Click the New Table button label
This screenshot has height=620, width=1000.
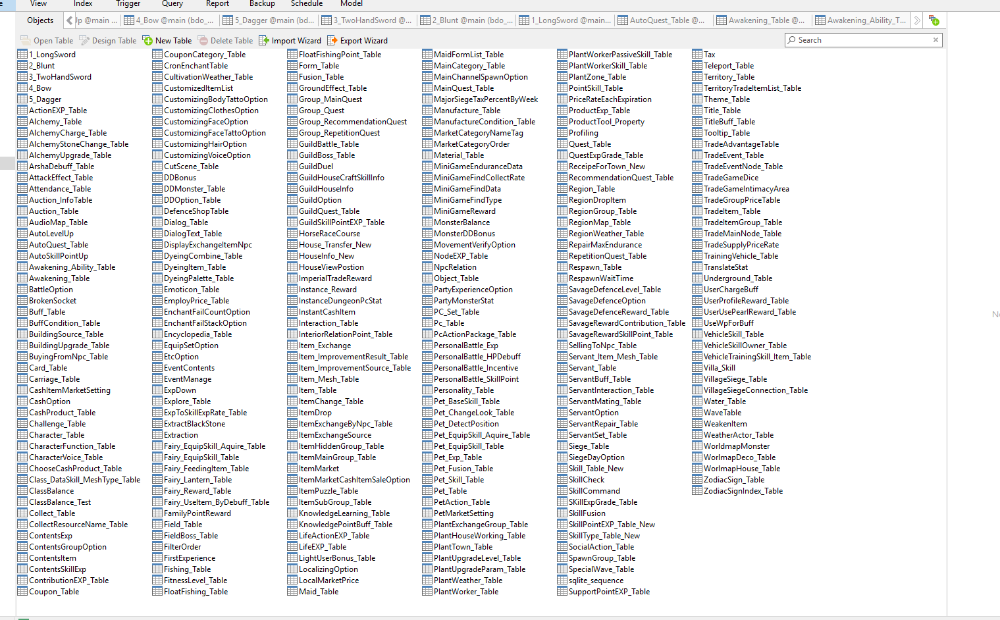173,41
